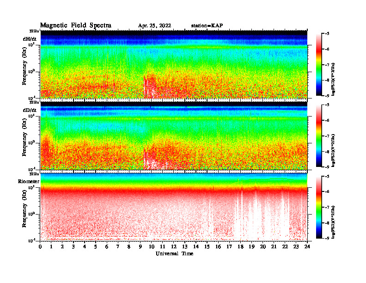
Task: Open the dD/dt spectrogram plot
Action: coord(174,135)
